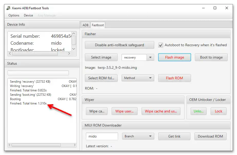Image resolution: width=237 pixels, height=155 pixels.
Task: Click Device Info scroll up arrow
Action: click(x=74, y=34)
